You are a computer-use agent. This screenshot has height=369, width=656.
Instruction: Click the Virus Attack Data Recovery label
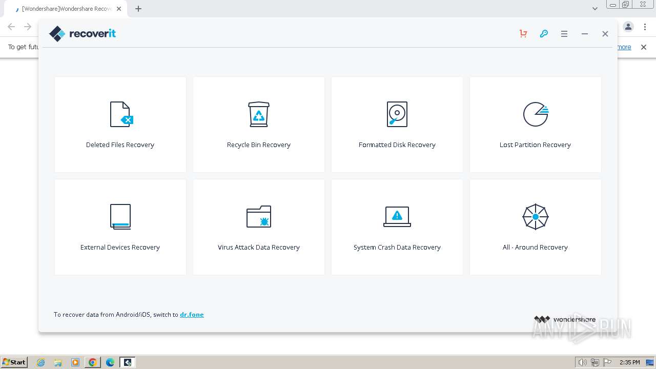point(259,248)
